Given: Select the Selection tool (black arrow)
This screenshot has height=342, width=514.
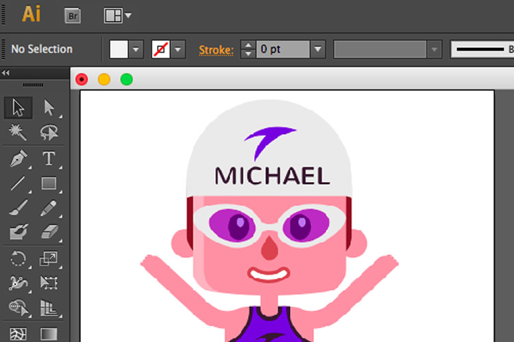Looking at the screenshot, I should [x=18, y=107].
